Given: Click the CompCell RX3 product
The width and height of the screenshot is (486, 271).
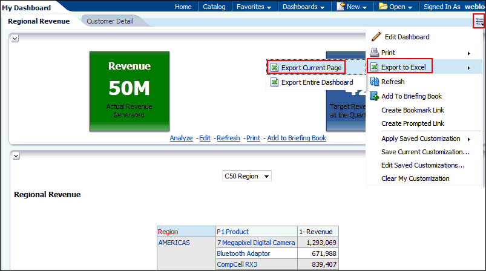Looking at the screenshot, I should pyautogui.click(x=237, y=264).
